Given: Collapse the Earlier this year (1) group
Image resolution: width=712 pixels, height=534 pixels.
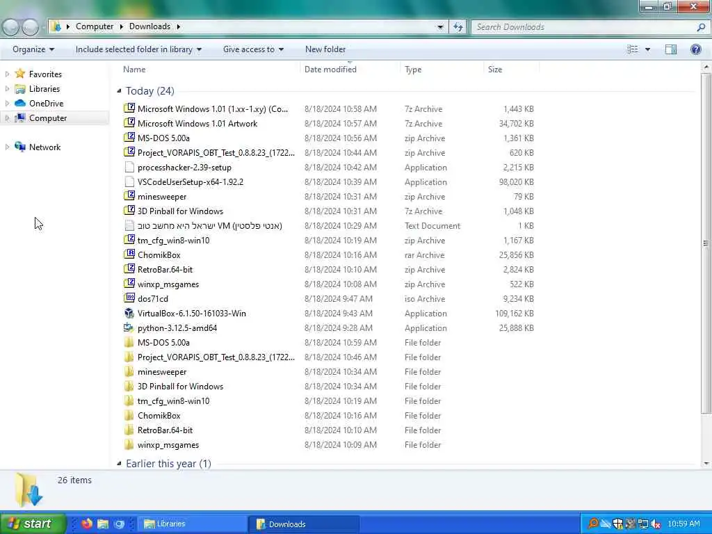Looking at the screenshot, I should 119,464.
